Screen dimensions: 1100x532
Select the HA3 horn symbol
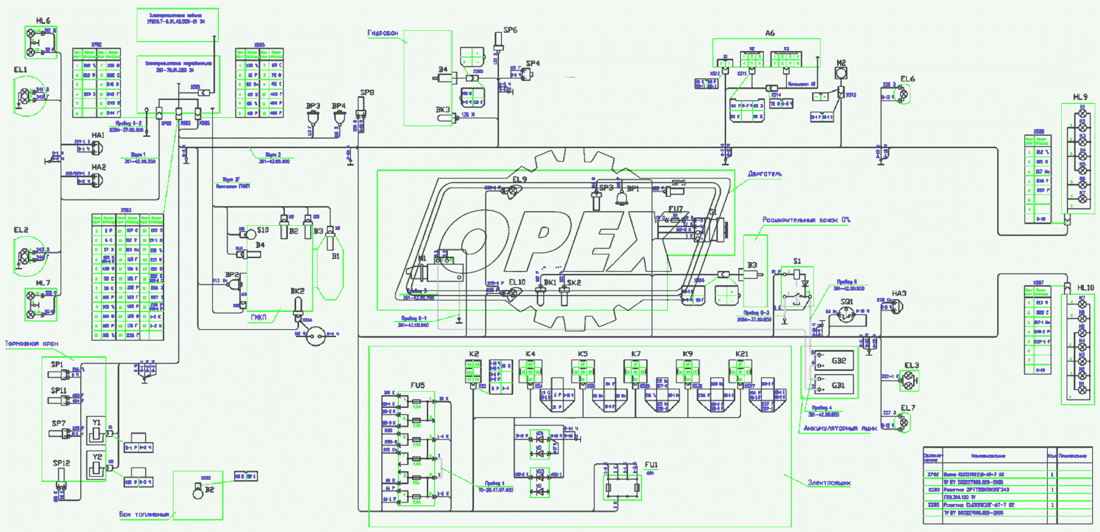coord(897,306)
